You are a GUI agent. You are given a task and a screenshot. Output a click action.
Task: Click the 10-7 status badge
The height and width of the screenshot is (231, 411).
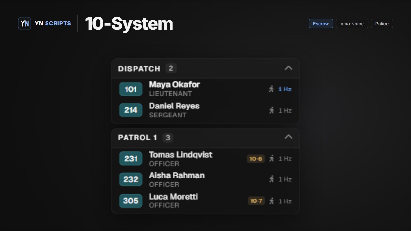pos(256,201)
